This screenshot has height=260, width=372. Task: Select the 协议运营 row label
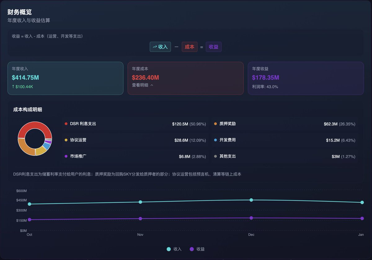(78, 140)
